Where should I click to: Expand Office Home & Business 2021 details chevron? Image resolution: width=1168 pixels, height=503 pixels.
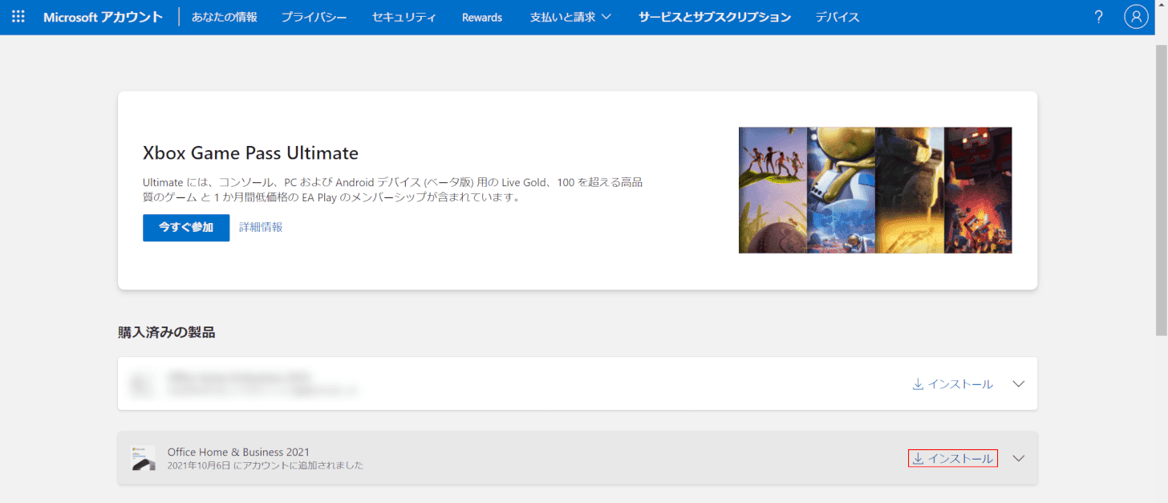[1019, 458]
